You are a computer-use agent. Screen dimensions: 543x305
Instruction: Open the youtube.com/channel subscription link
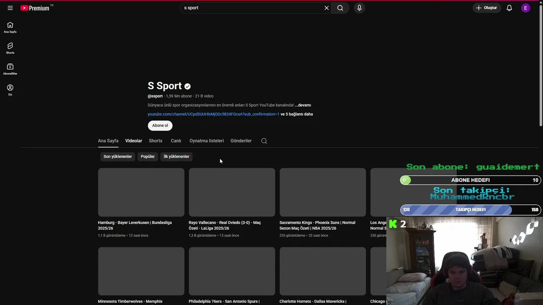[x=213, y=114]
